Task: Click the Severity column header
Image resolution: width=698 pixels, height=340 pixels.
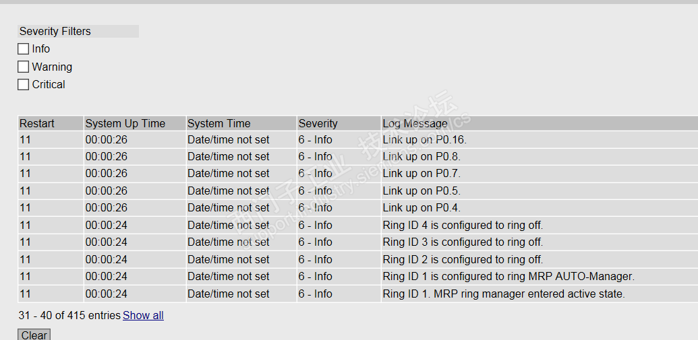Action: point(318,123)
